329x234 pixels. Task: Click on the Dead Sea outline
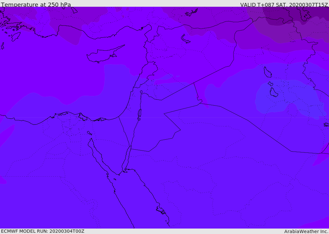(x=139, y=113)
